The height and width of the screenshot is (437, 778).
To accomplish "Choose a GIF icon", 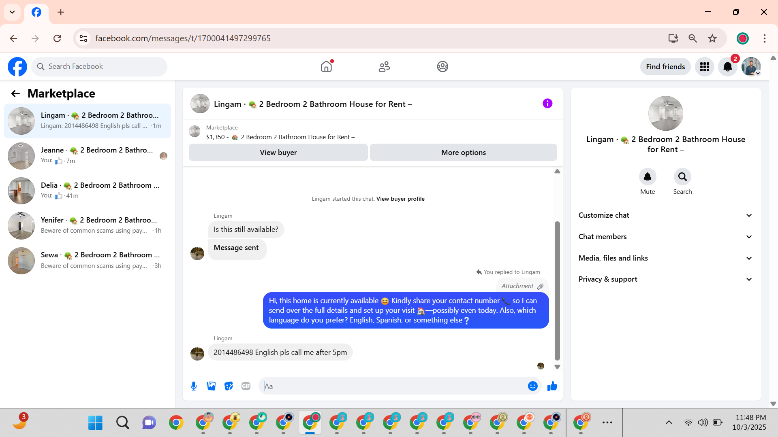I will (x=246, y=386).
